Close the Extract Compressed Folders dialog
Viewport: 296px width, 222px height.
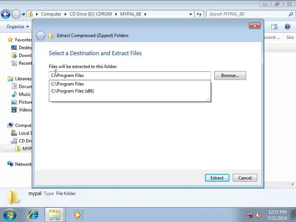click(255, 26)
